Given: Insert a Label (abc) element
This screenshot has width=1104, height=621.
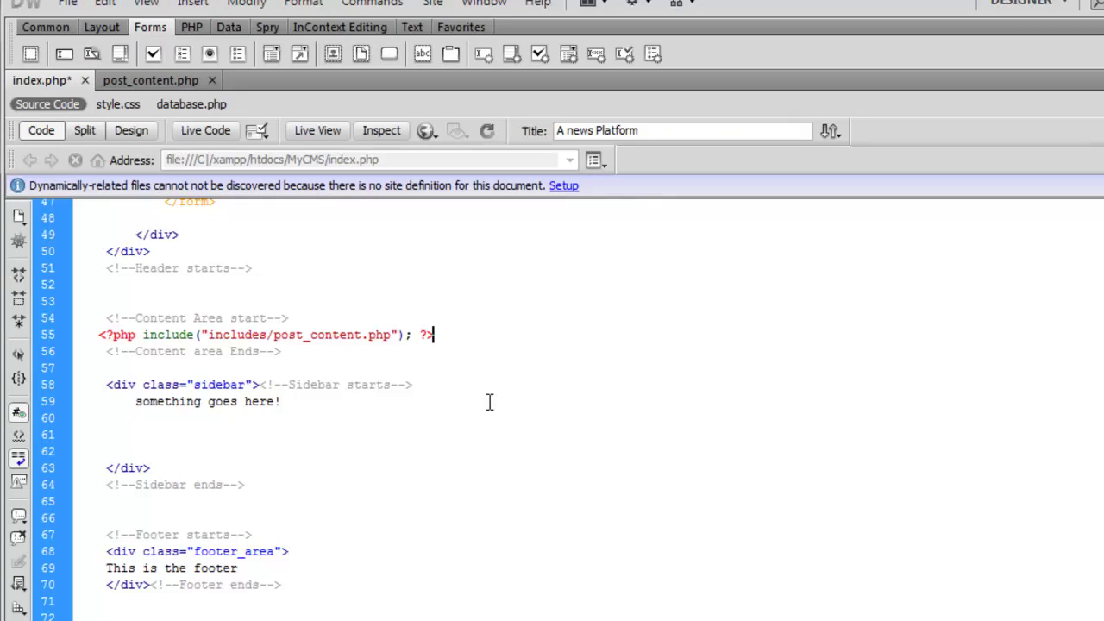Looking at the screenshot, I should coord(423,54).
